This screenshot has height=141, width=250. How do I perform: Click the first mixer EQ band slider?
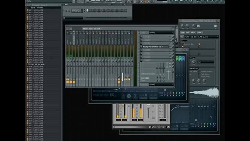[157, 68]
